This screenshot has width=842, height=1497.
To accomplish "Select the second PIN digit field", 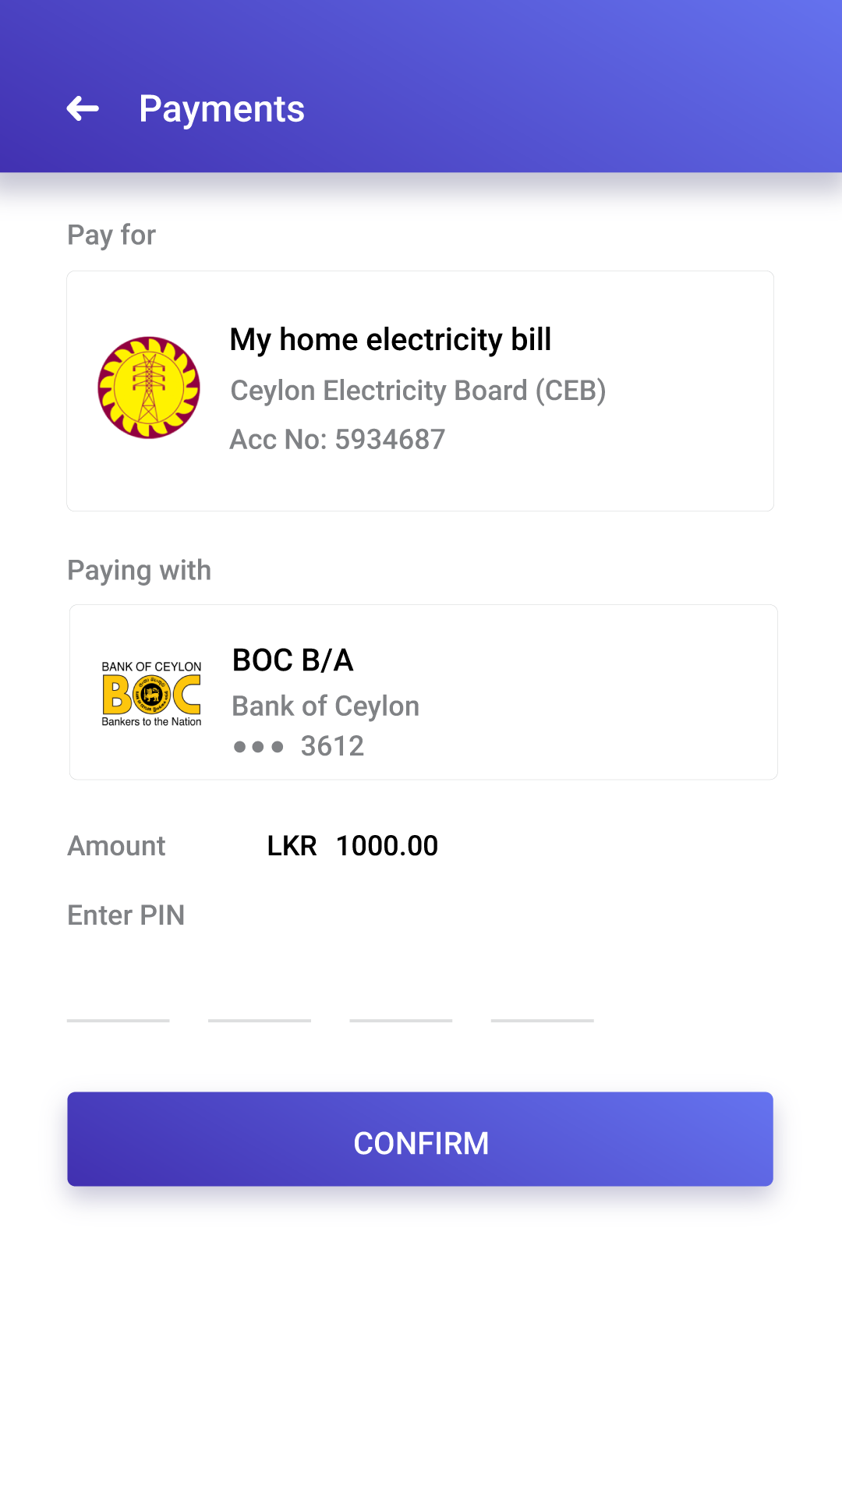I will [x=260, y=998].
